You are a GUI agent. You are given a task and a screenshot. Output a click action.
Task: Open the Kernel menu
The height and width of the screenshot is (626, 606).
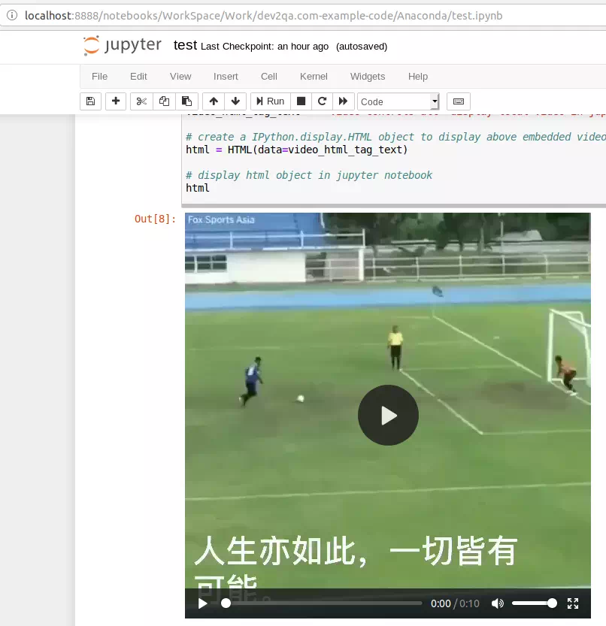pyautogui.click(x=314, y=76)
